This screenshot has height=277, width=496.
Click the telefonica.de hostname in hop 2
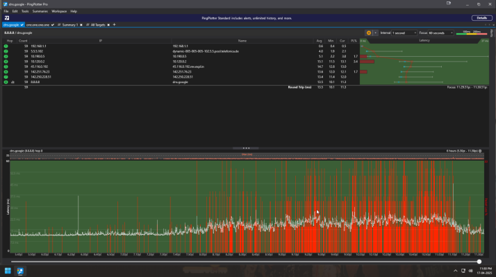point(206,51)
